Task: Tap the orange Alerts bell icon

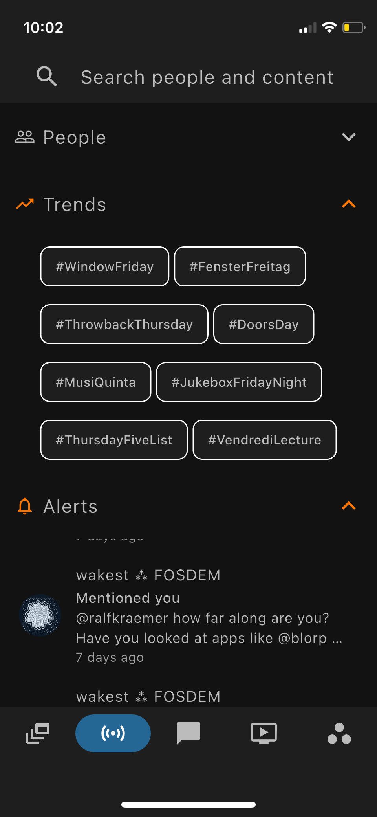Action: 25,506
